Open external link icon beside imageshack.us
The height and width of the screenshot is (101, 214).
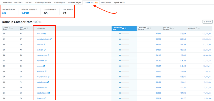(49, 77)
